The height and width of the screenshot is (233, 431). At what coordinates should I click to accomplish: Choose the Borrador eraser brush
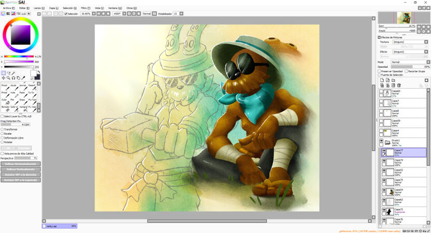6,109
